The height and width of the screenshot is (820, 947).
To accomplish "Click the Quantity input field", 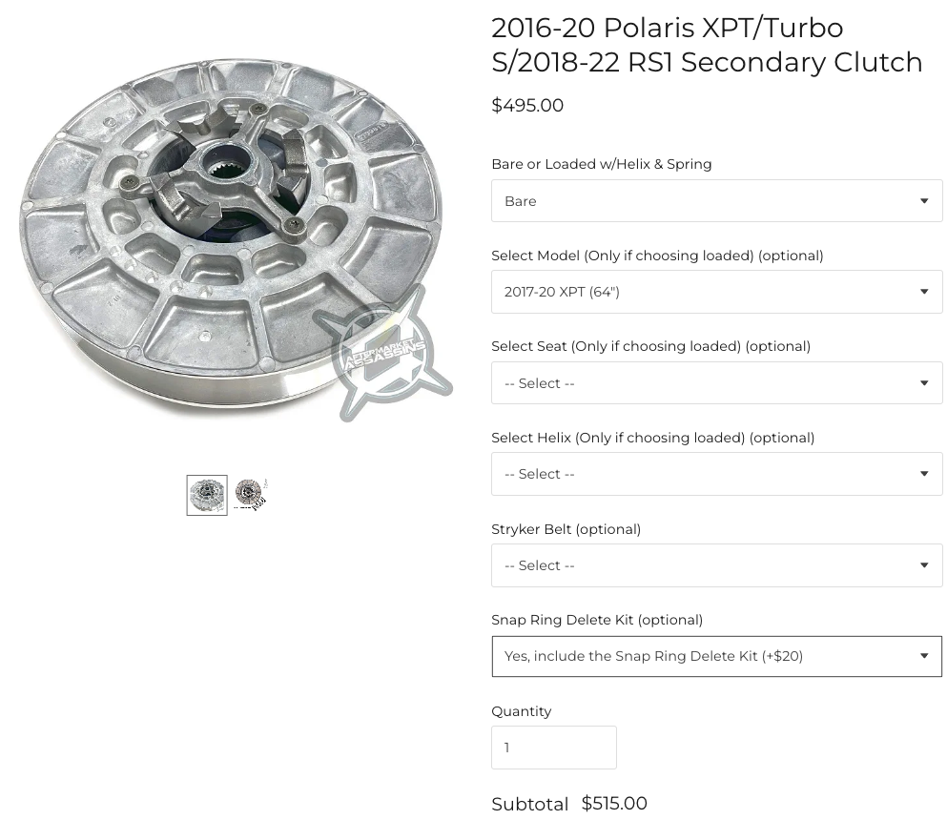I will click(554, 748).
